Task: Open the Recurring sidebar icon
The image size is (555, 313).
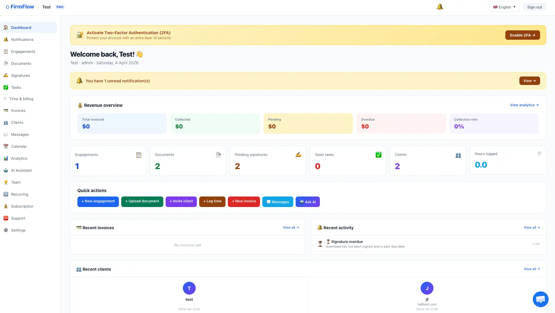Action: pos(6,194)
